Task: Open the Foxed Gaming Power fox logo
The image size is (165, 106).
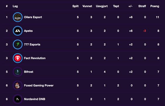Action: 18,86
